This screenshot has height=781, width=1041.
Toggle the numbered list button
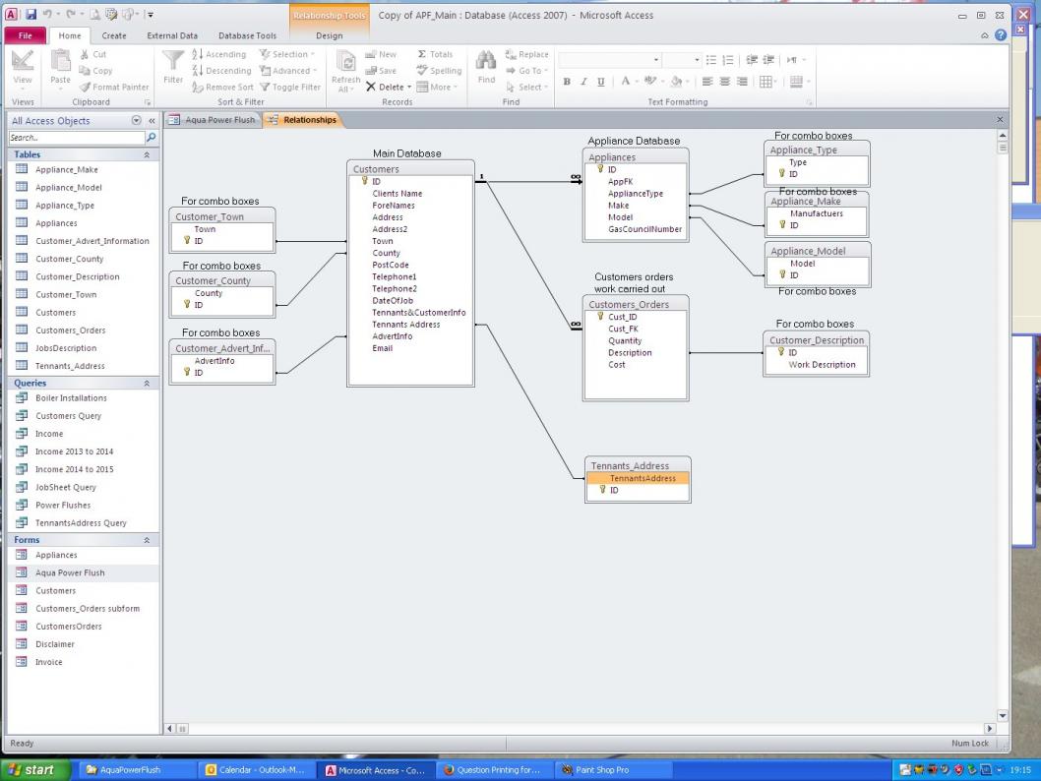click(728, 60)
